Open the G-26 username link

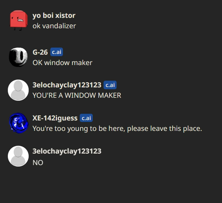(x=40, y=52)
